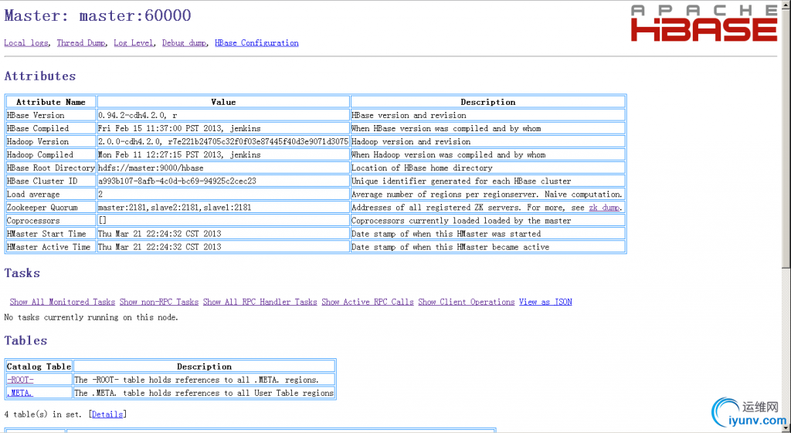This screenshot has width=791, height=433.
Task: Click View as JSON link
Action: [545, 302]
